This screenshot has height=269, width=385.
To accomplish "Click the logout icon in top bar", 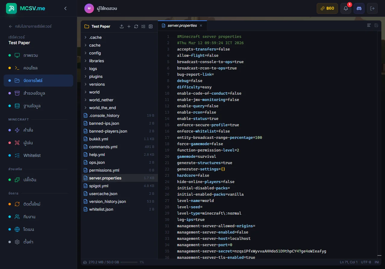I will [372, 8].
